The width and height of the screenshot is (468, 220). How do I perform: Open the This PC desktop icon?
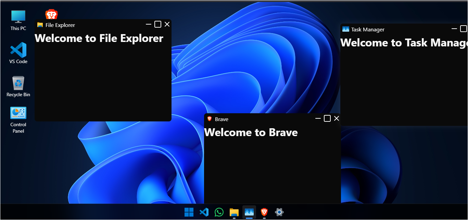tap(18, 16)
